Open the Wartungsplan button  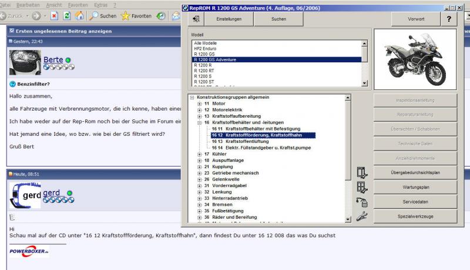coord(415,187)
